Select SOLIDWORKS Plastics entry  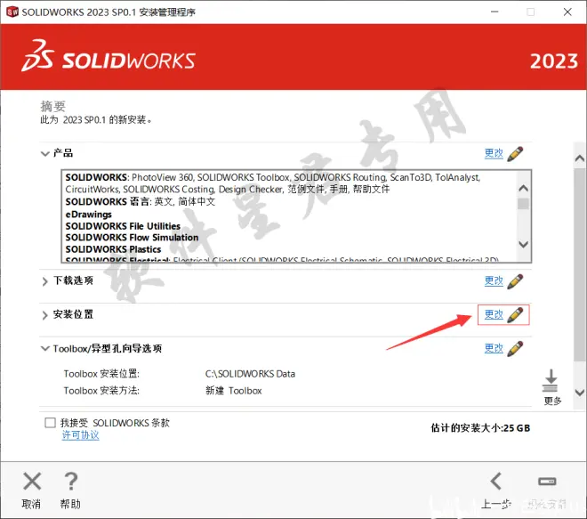[113, 249]
